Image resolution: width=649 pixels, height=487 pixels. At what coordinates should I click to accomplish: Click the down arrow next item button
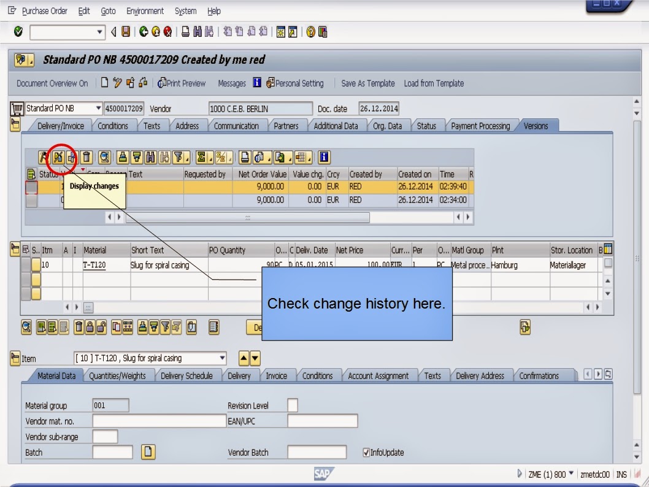[x=255, y=358]
